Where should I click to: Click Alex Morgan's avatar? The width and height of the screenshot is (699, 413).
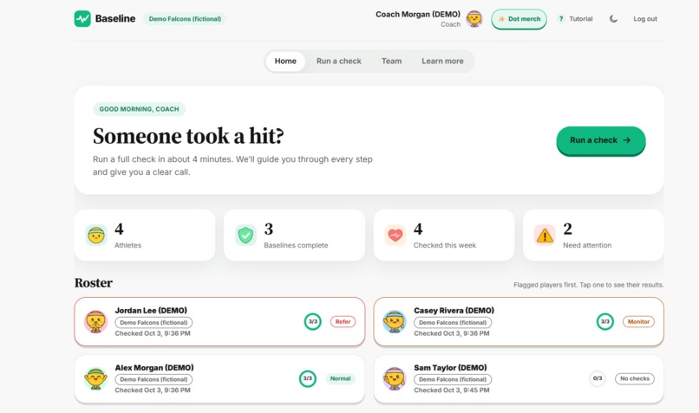pyautogui.click(x=96, y=378)
